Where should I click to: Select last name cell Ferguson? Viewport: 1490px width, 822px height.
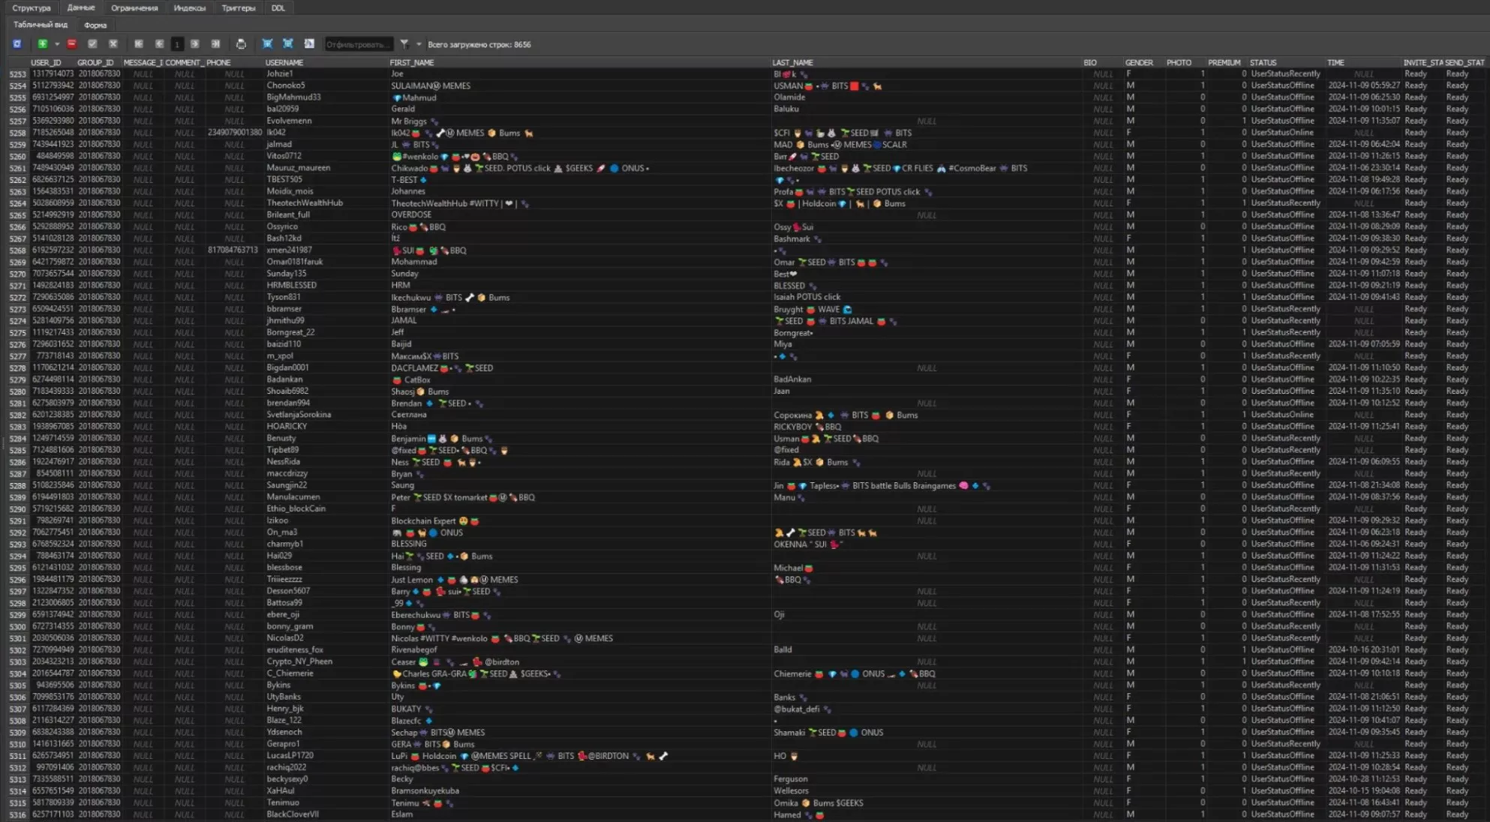point(927,779)
